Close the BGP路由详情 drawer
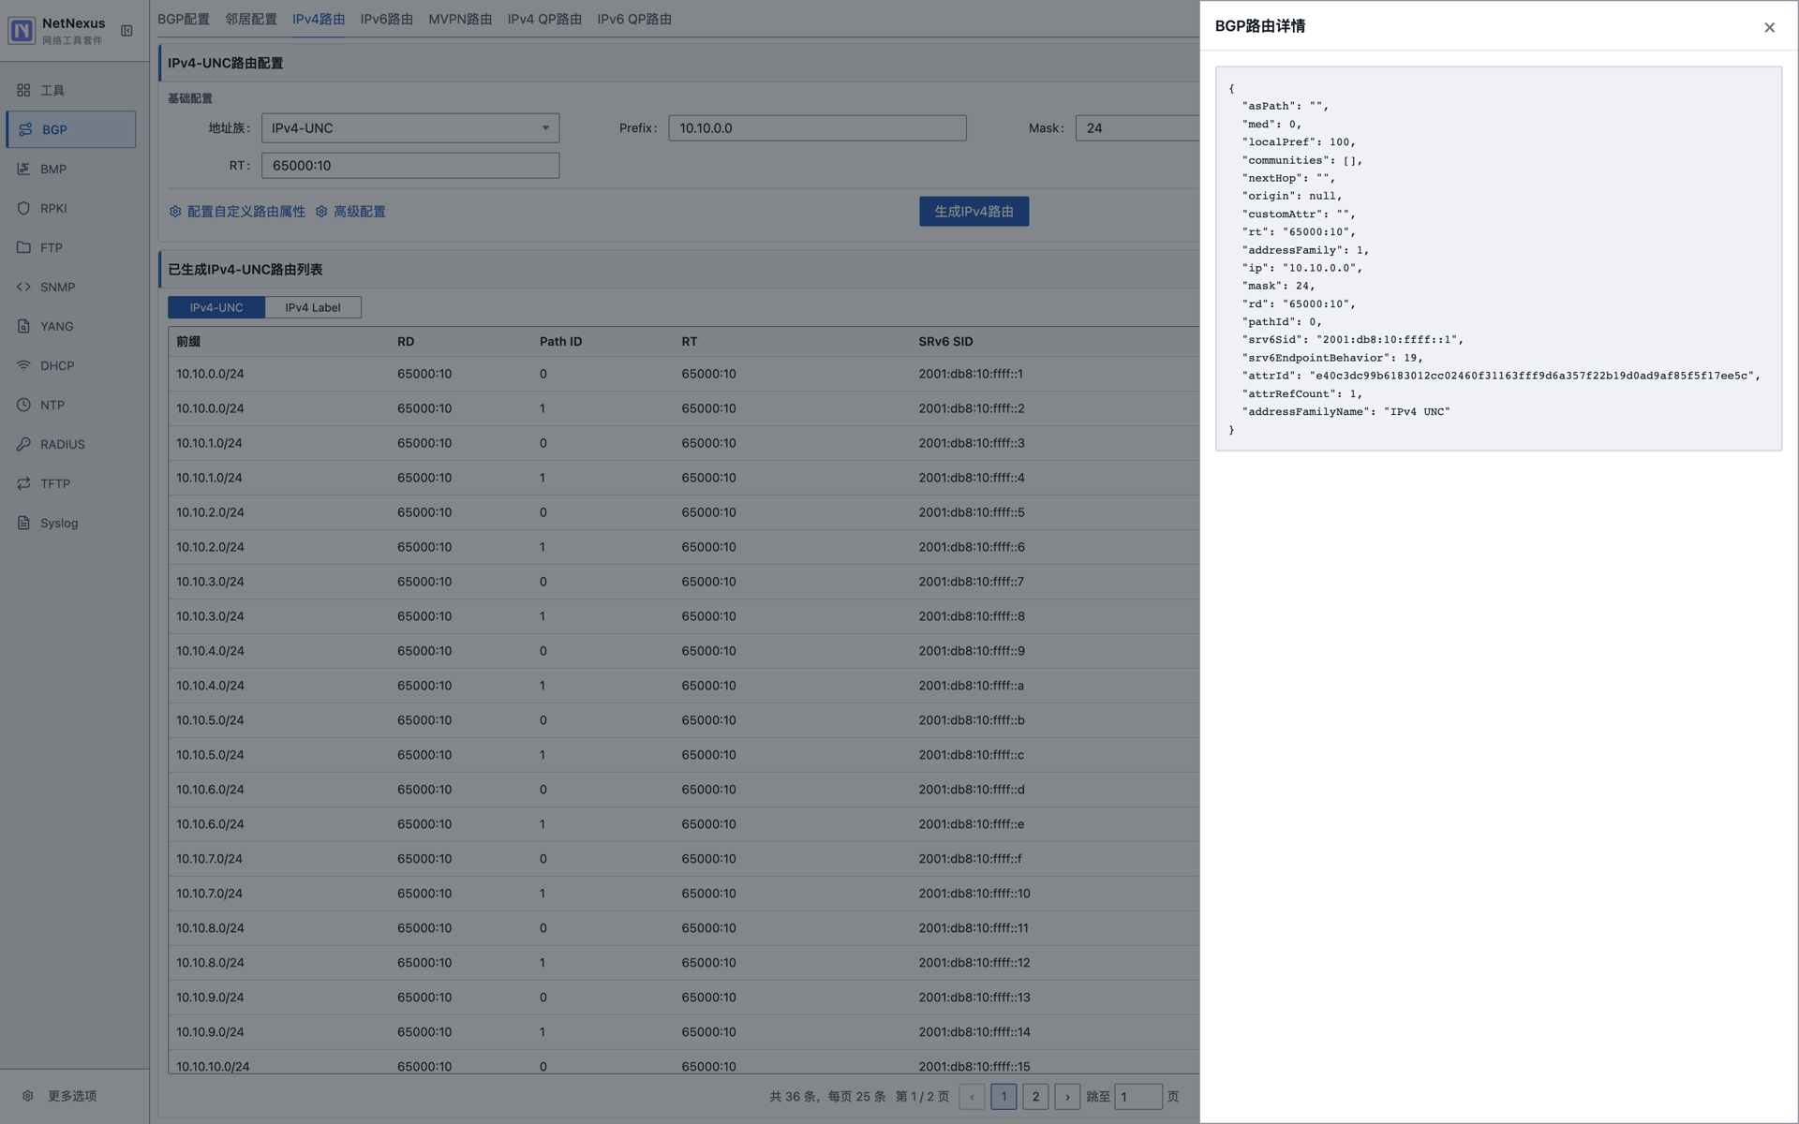The image size is (1799, 1124). point(1769,27)
